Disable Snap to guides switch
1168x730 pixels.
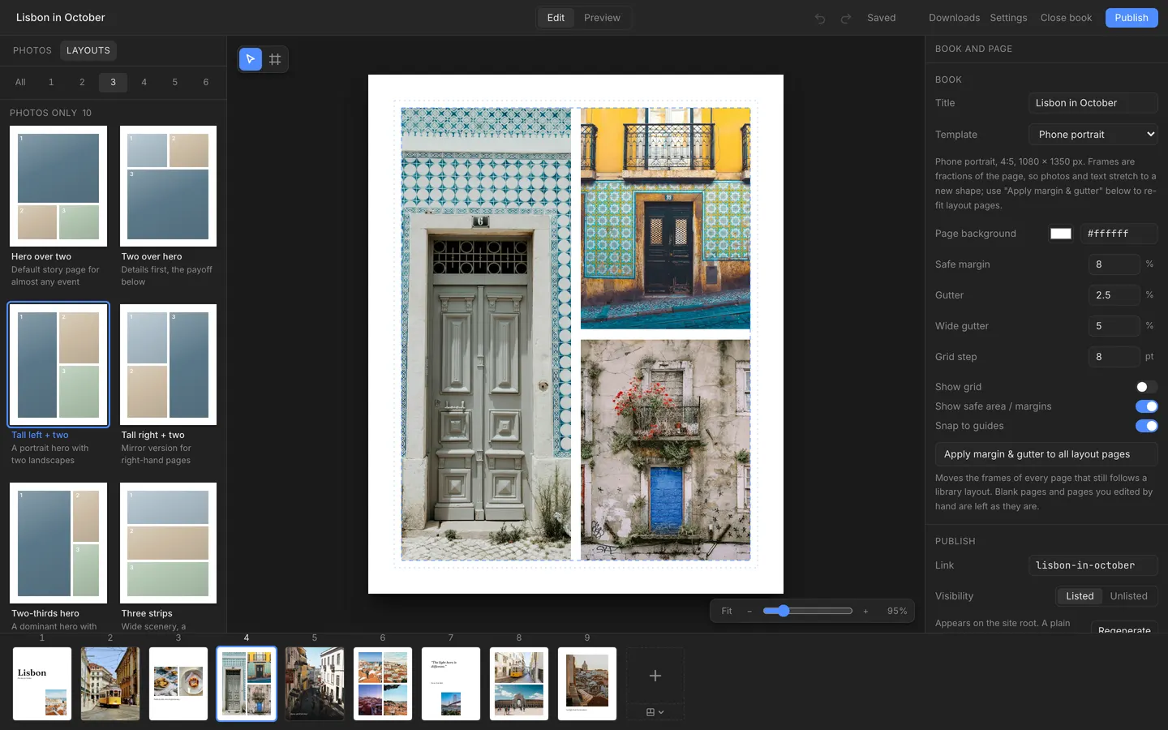tap(1146, 426)
